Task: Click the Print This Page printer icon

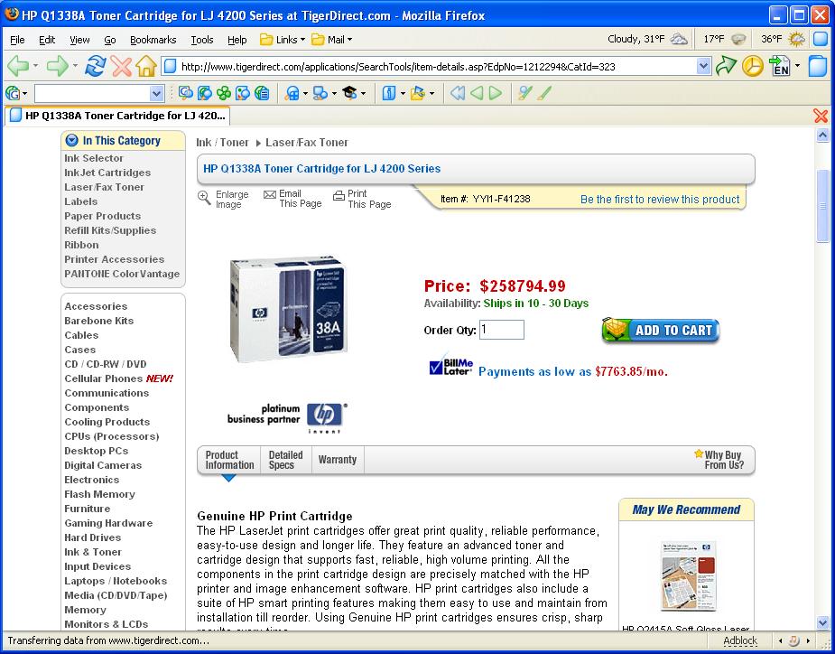Action: (339, 194)
